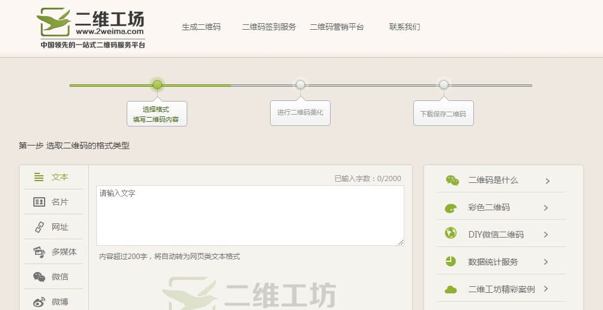Click into the 请输入文字 text area
The height and width of the screenshot is (310, 603).
point(250,215)
